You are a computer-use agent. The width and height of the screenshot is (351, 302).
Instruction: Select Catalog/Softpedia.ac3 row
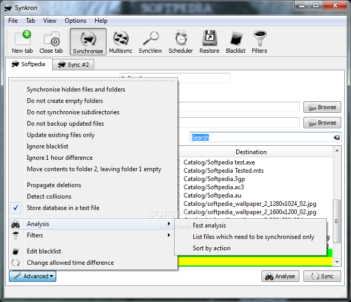point(213,187)
